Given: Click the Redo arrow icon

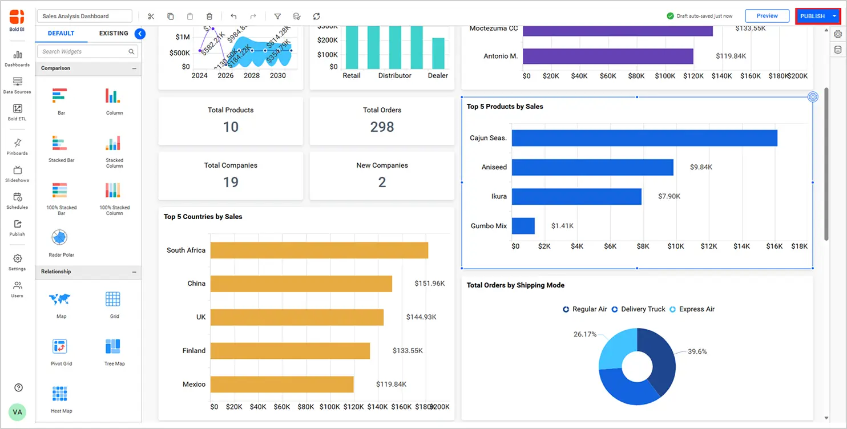Looking at the screenshot, I should [x=253, y=17].
